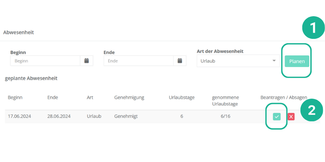This screenshot has height=162, width=325.
Task: Click red X to cancel absence
Action: [x=291, y=116]
